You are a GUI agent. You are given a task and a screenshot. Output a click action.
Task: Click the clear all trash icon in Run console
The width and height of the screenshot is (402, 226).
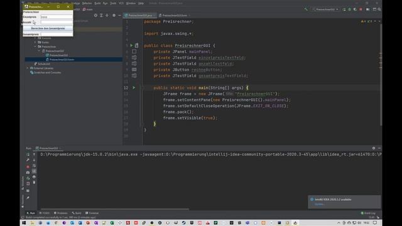[34, 183]
